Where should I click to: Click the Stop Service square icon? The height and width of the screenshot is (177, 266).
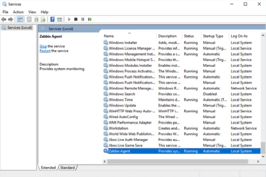pyautogui.click(x=76, y=19)
